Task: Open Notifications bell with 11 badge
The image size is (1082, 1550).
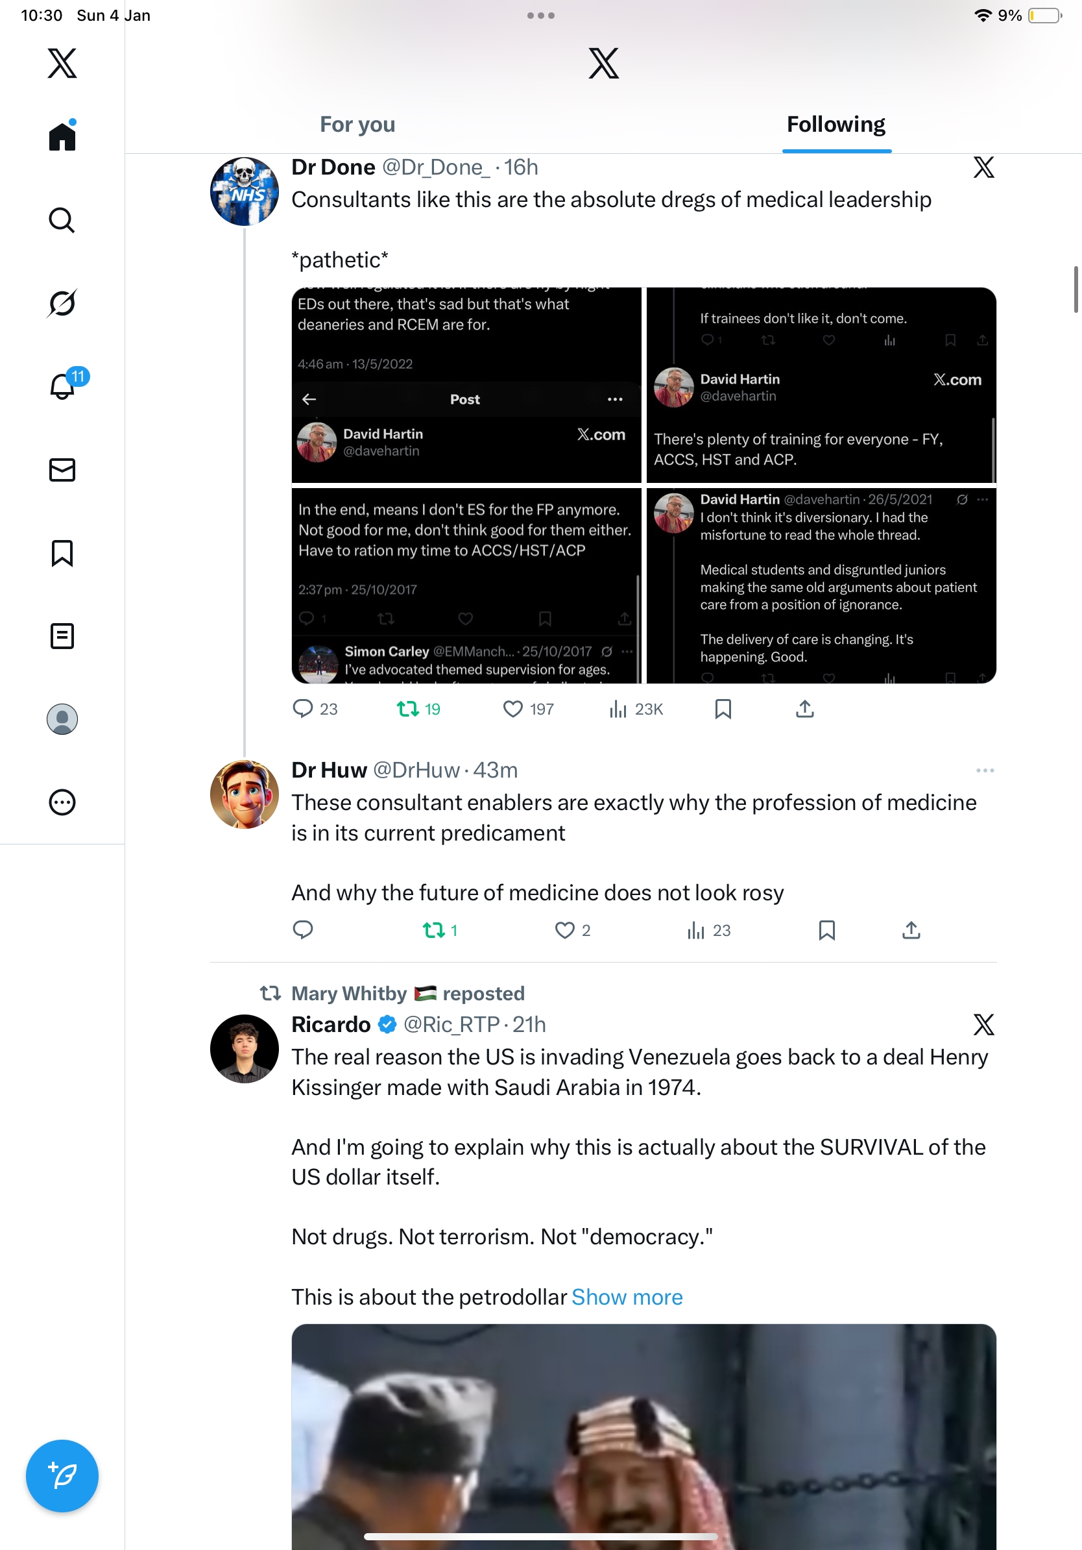Action: 62,386
